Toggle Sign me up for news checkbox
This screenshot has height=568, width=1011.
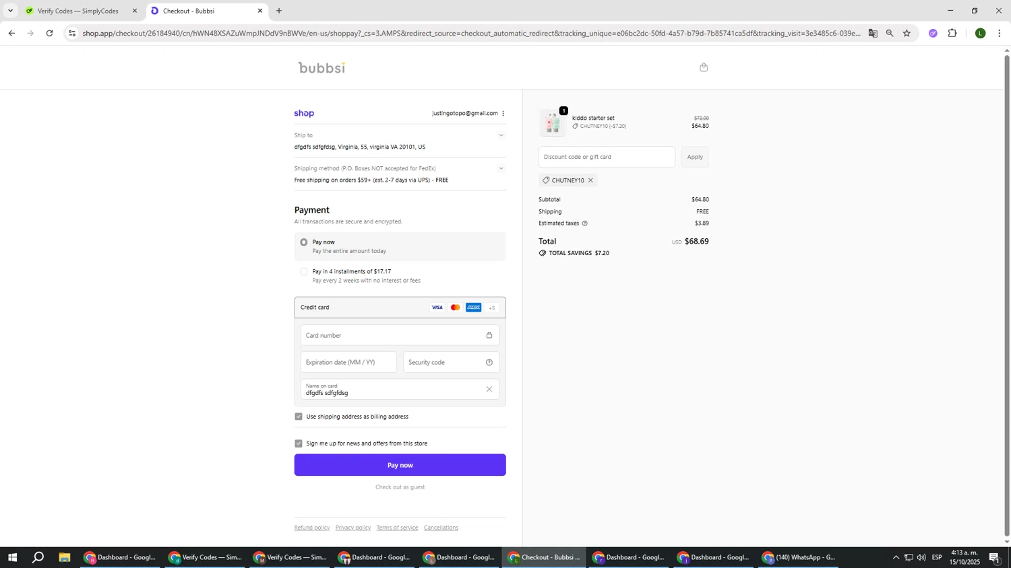point(299,443)
